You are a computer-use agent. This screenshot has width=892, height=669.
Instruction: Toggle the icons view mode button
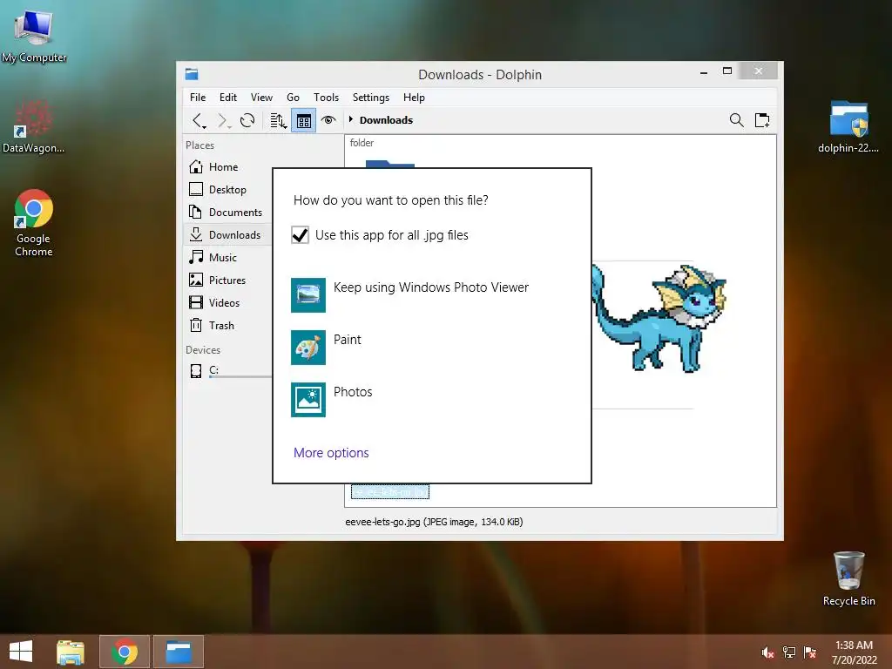pos(304,120)
